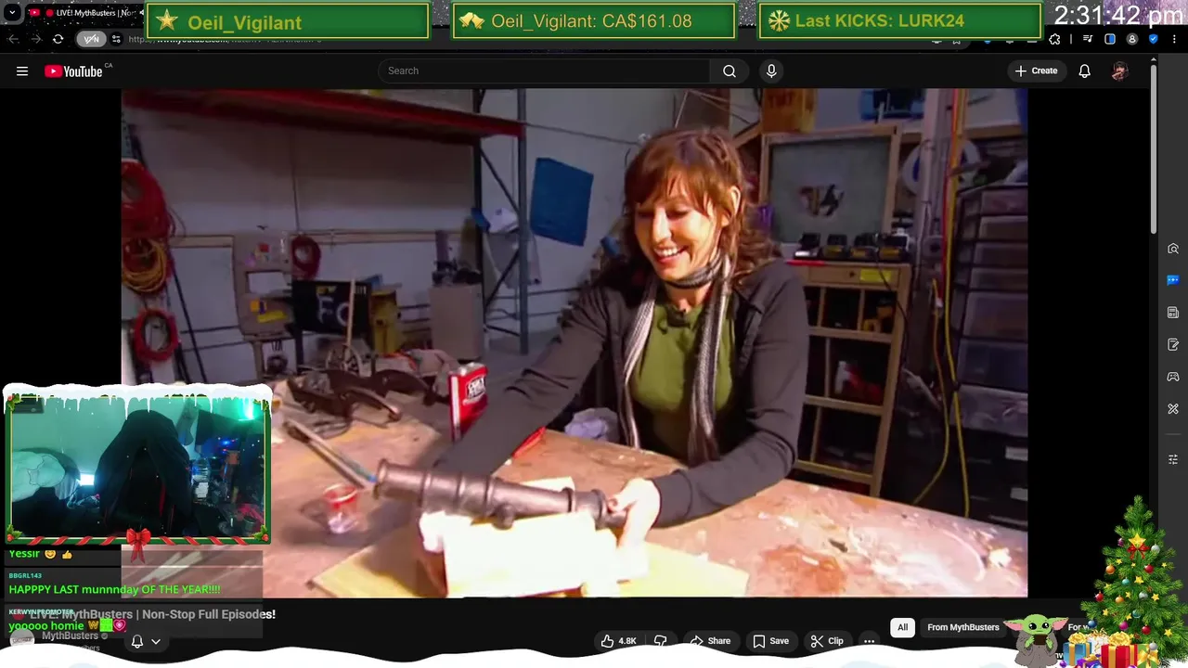Open YouTube notifications bell
The height and width of the screenshot is (668, 1188).
pos(1084,71)
